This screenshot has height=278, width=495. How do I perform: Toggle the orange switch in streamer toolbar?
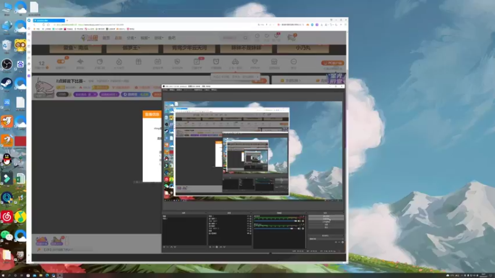pos(61,61)
